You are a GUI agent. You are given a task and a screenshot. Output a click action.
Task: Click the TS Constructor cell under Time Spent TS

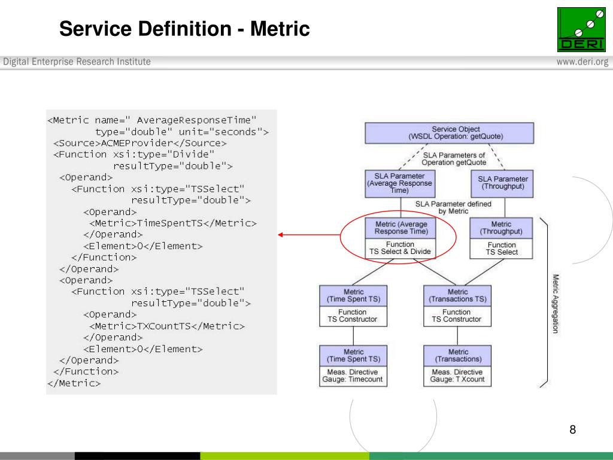pyautogui.click(x=353, y=316)
